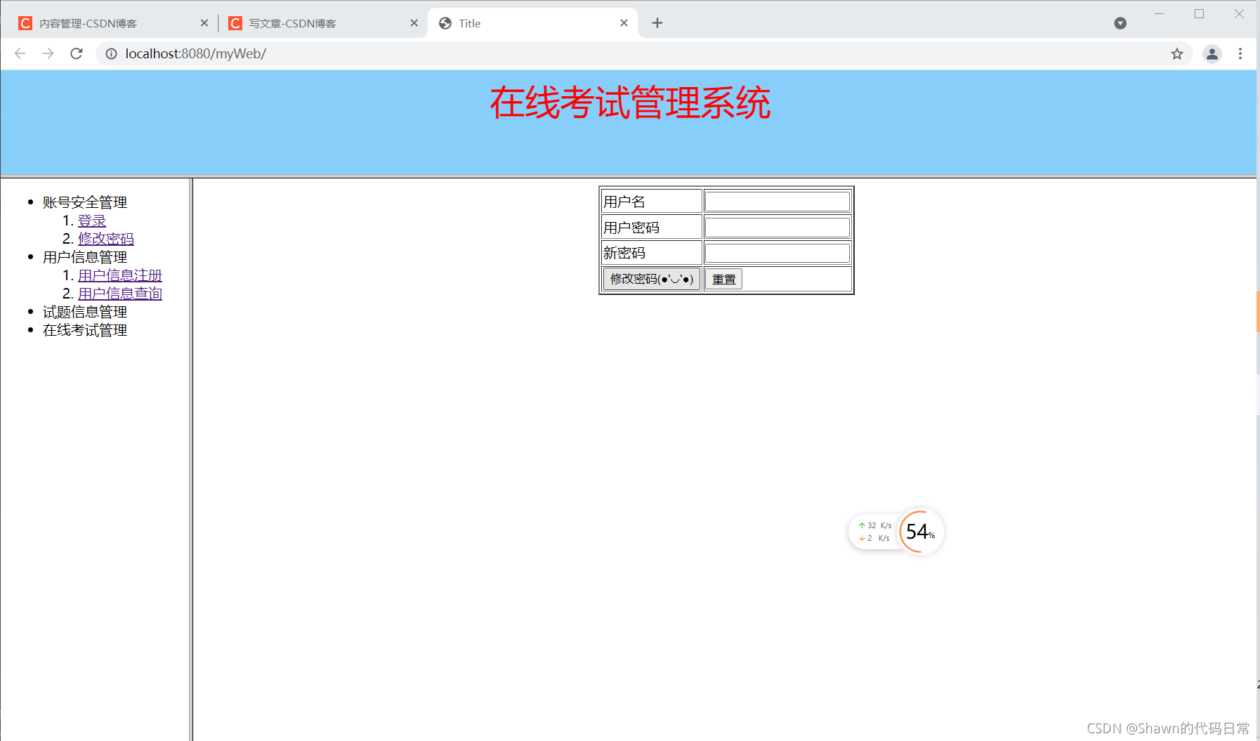Click the browser back arrow
This screenshot has height=741, width=1260.
(x=20, y=53)
